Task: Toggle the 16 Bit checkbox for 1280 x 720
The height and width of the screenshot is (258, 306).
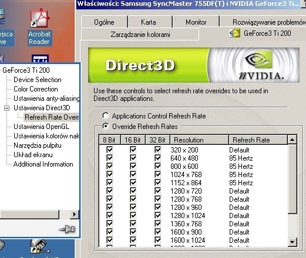Action: (133, 191)
